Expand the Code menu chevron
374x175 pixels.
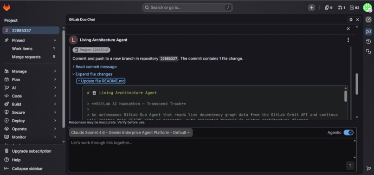pos(55,96)
